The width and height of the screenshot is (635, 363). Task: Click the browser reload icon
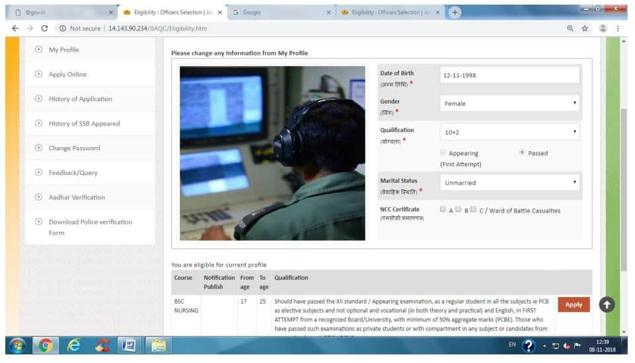(x=44, y=28)
